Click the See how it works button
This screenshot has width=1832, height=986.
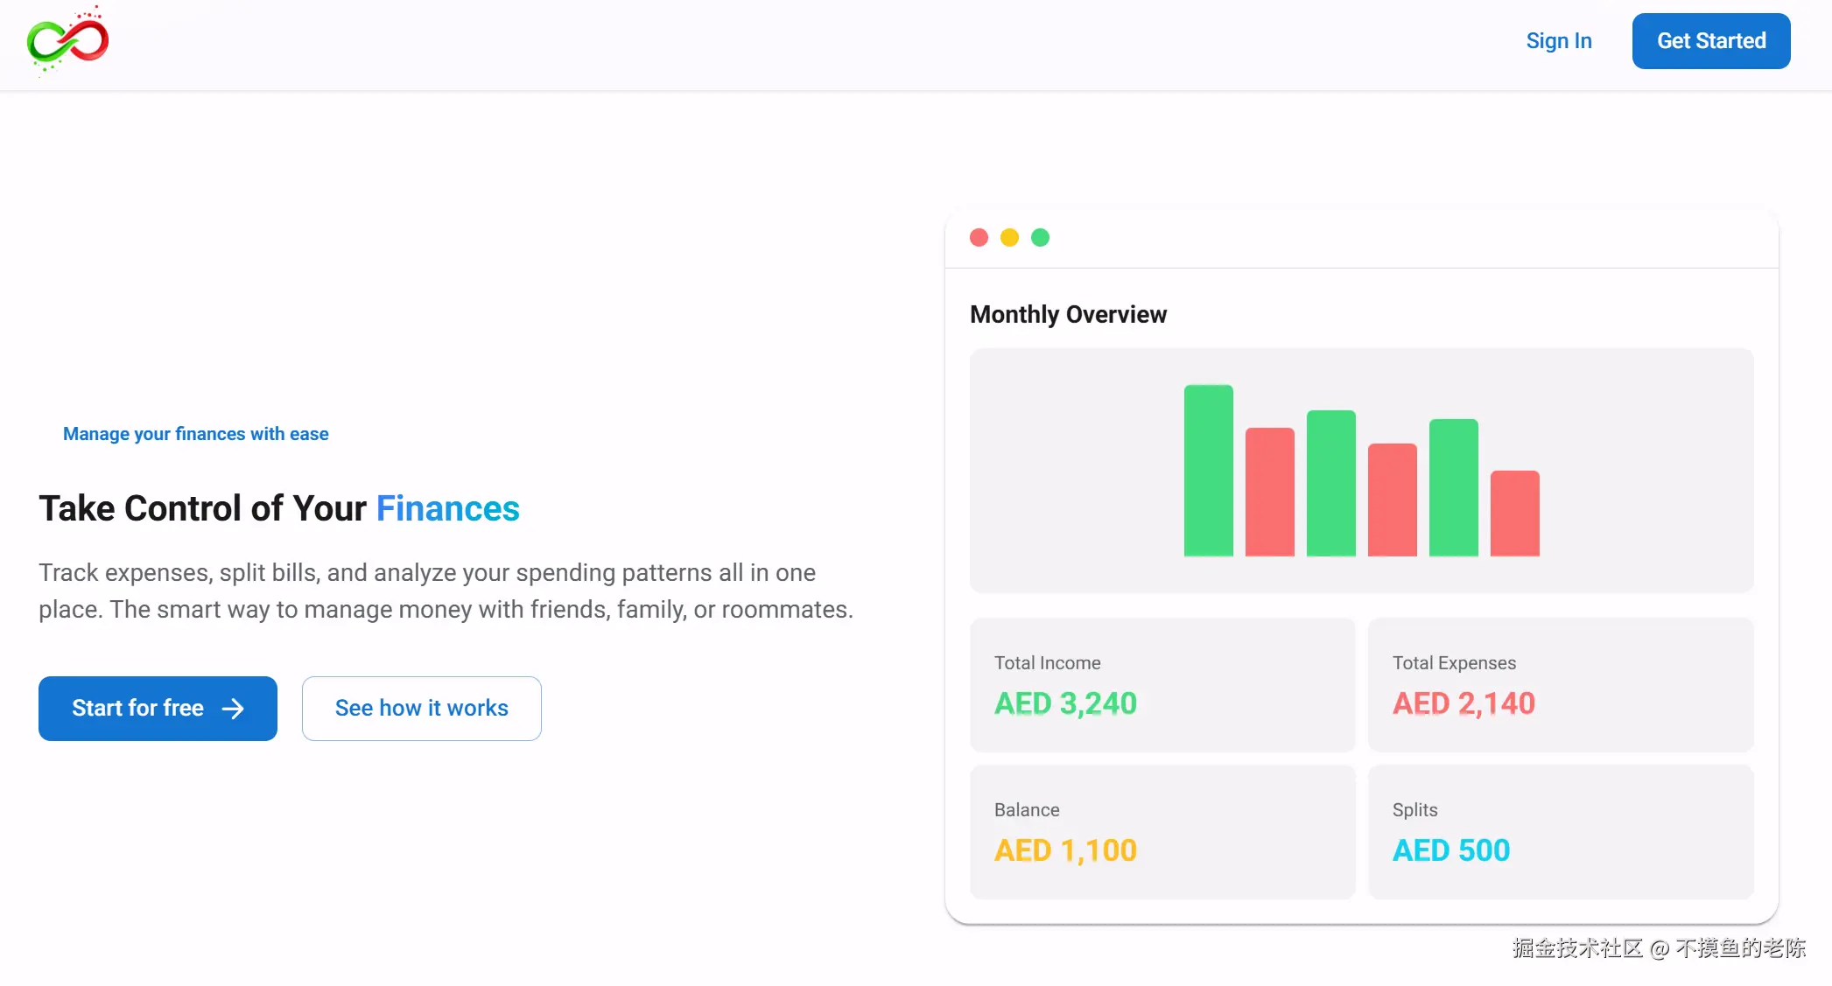pos(421,709)
